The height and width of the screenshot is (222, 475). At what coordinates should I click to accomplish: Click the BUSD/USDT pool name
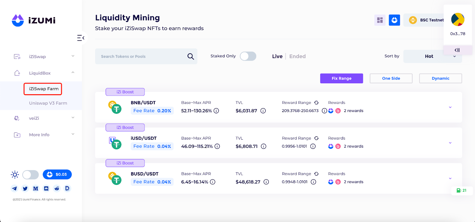[145, 174]
